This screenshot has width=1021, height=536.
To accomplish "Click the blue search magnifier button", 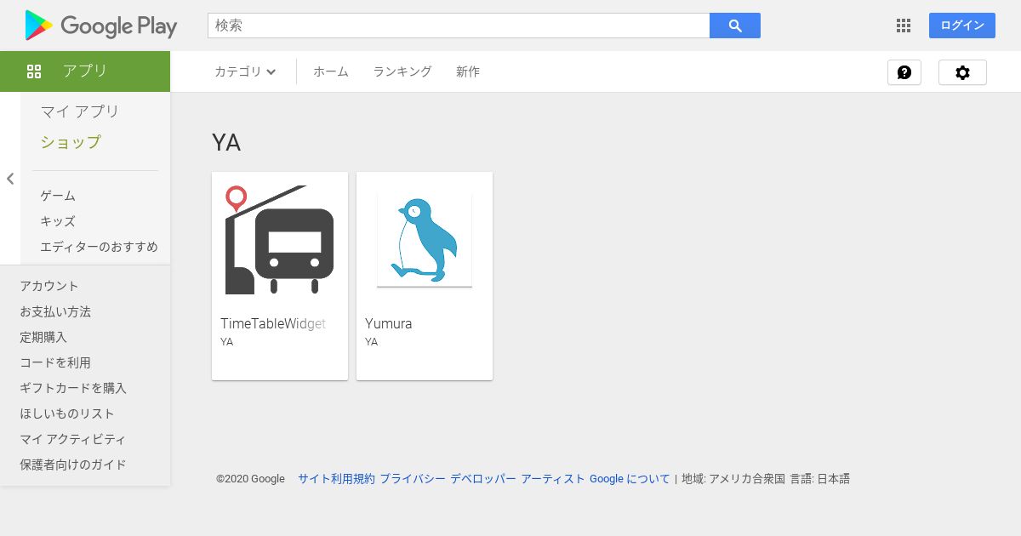I will 735,26.
